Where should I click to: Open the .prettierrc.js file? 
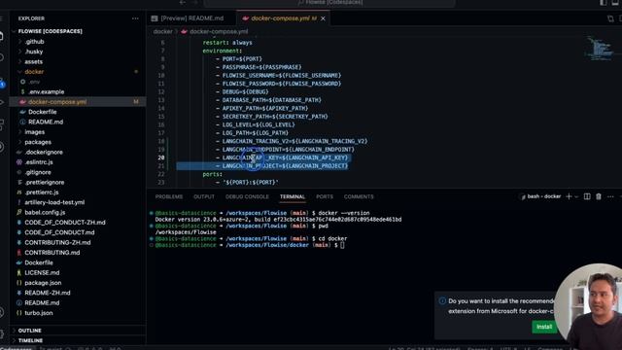(x=41, y=192)
